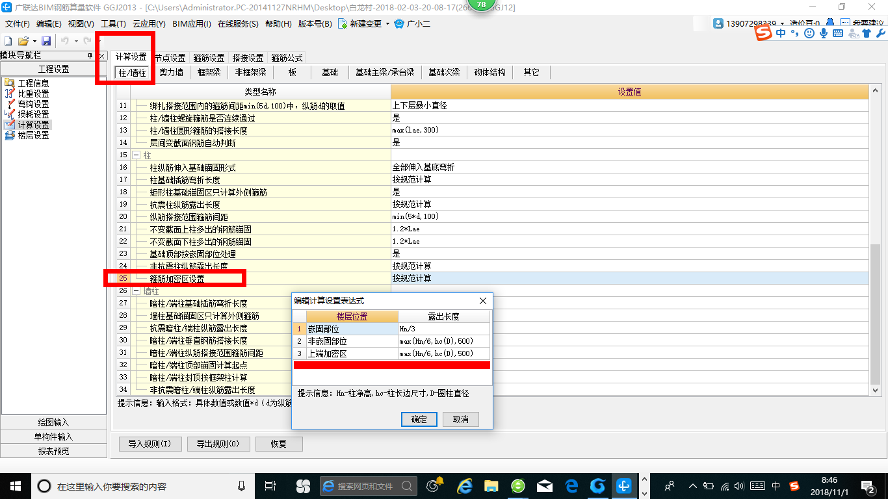Click the Sogou input method logo
888x499 pixels.
(x=764, y=33)
